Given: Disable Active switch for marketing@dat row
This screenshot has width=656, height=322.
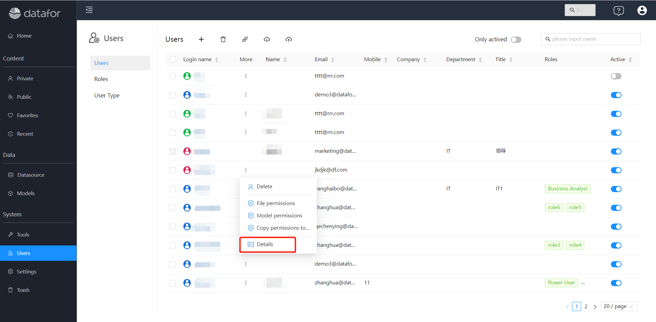Looking at the screenshot, I should click(x=616, y=151).
